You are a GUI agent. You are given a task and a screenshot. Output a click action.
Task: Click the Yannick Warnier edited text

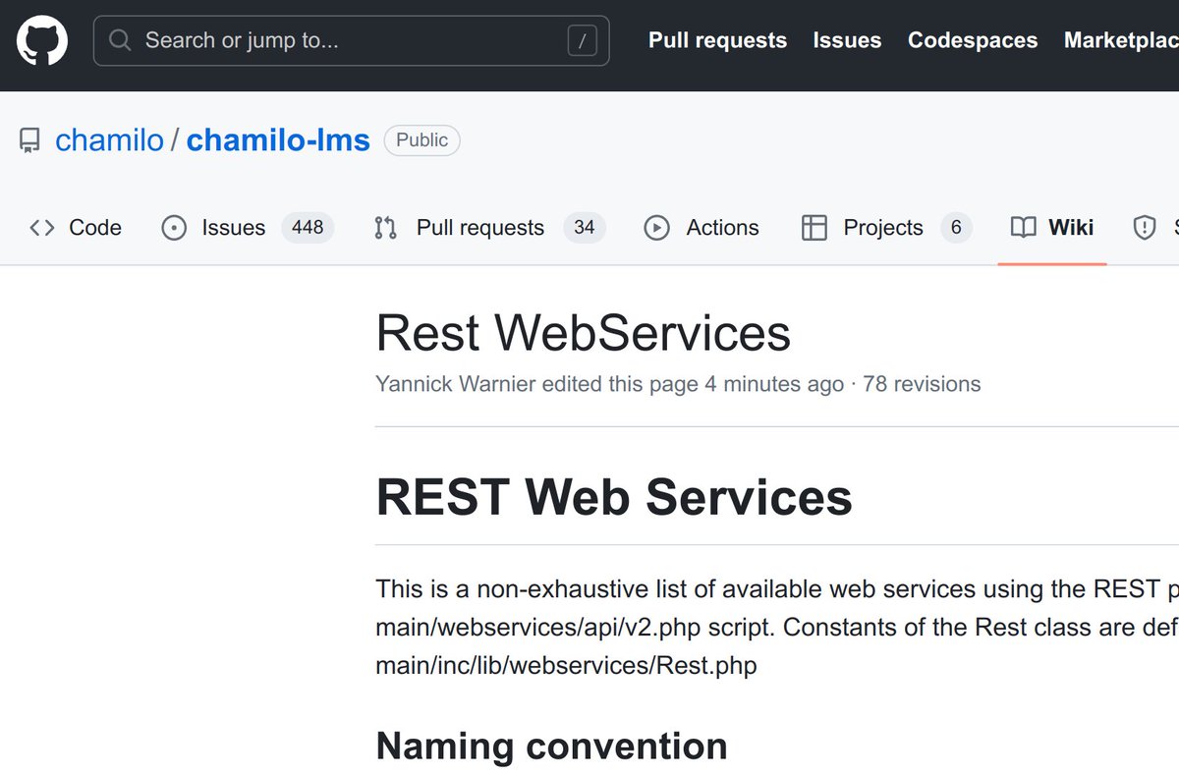pyautogui.click(x=609, y=384)
